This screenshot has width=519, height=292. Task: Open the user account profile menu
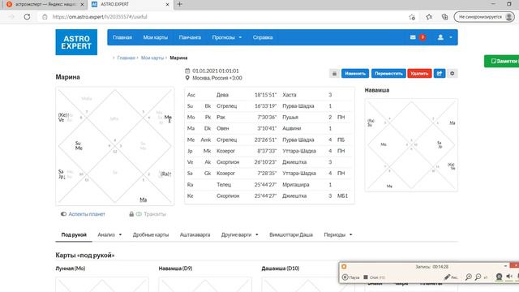tap(445, 37)
